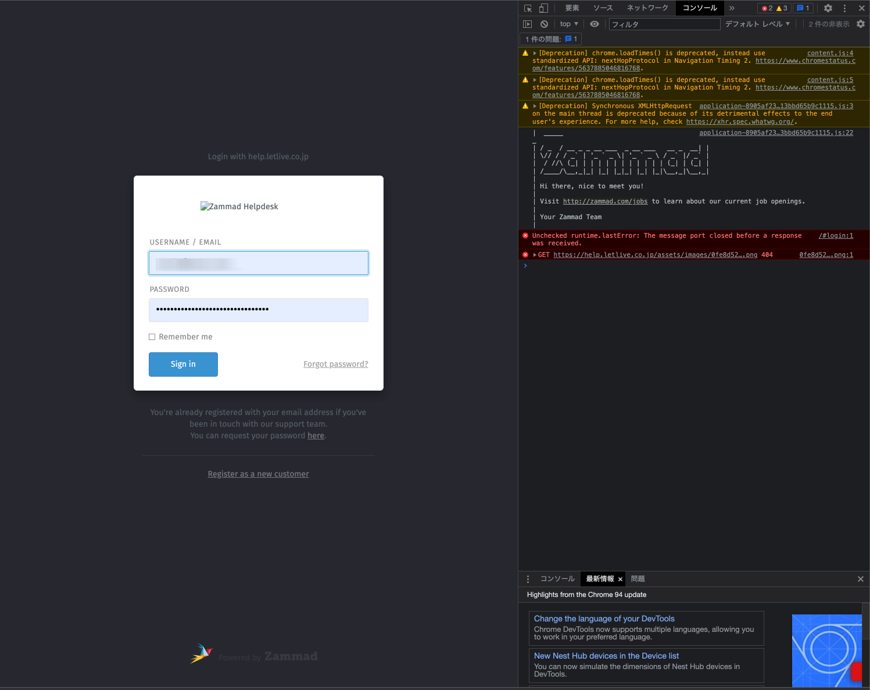Clear the console via the block icon

544,24
